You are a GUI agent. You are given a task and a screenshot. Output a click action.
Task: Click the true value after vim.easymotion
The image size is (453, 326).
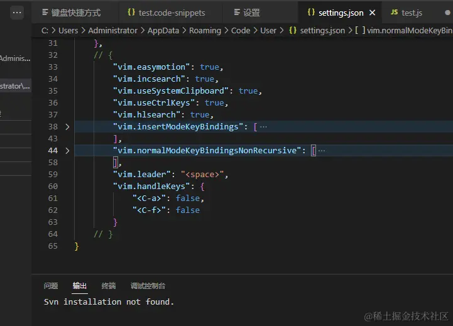(210, 67)
